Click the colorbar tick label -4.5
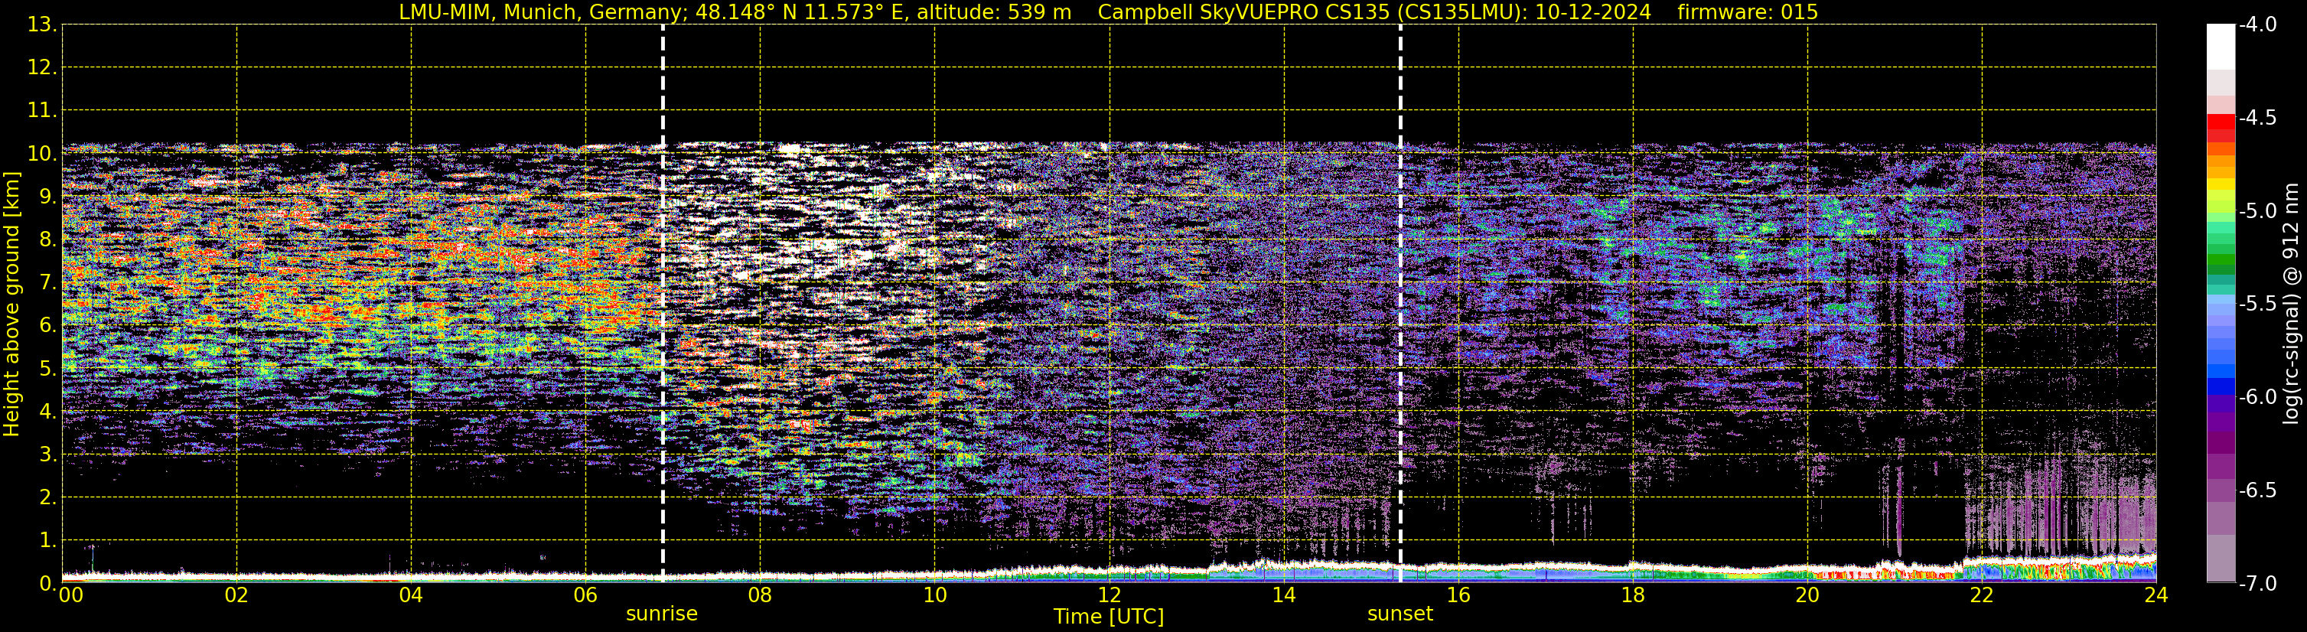2307x632 pixels. [x=2258, y=118]
